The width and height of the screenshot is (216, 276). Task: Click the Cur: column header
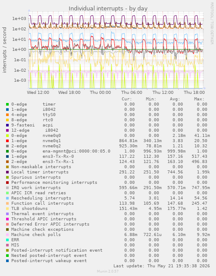(x=127, y=99)
